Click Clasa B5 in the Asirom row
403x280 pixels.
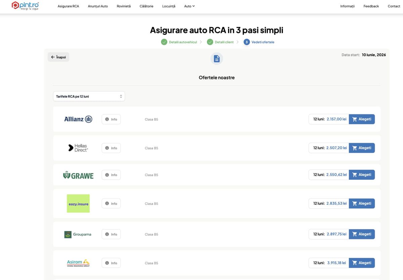(151, 263)
